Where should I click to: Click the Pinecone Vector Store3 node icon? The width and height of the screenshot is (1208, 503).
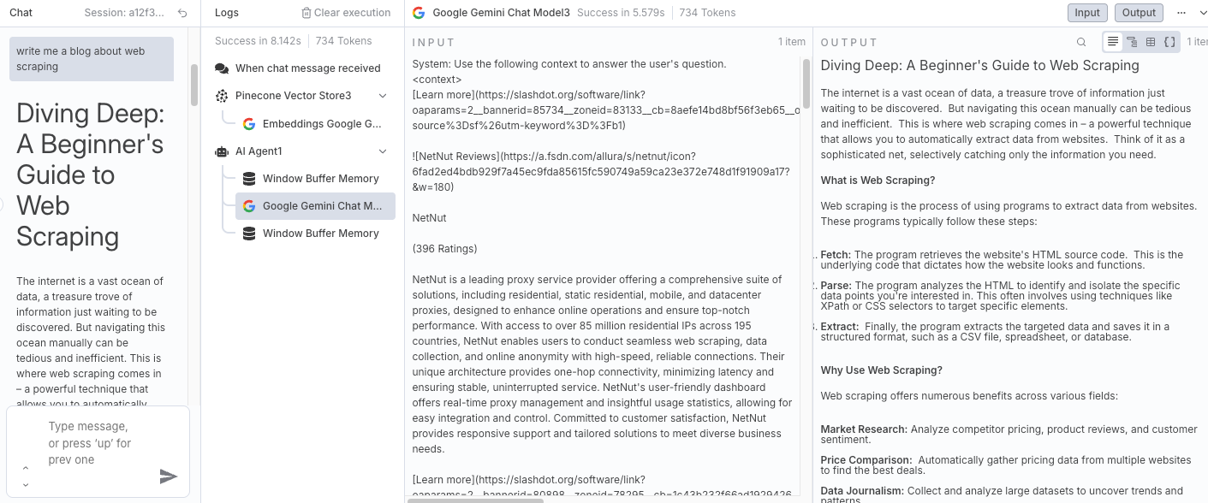tap(222, 96)
